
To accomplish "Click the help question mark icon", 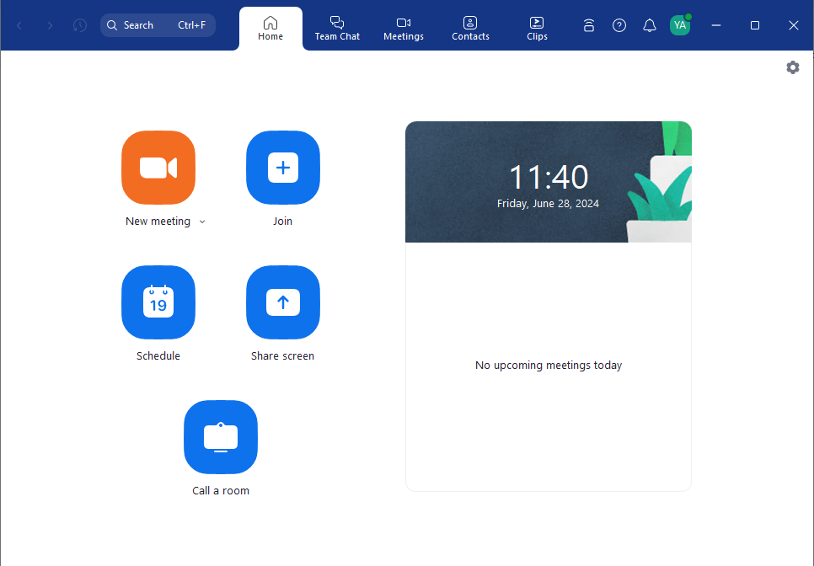I will (x=619, y=25).
